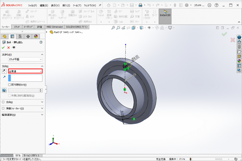
Task: Open the DisplayManager color sphere tab
Action: coord(36,37)
